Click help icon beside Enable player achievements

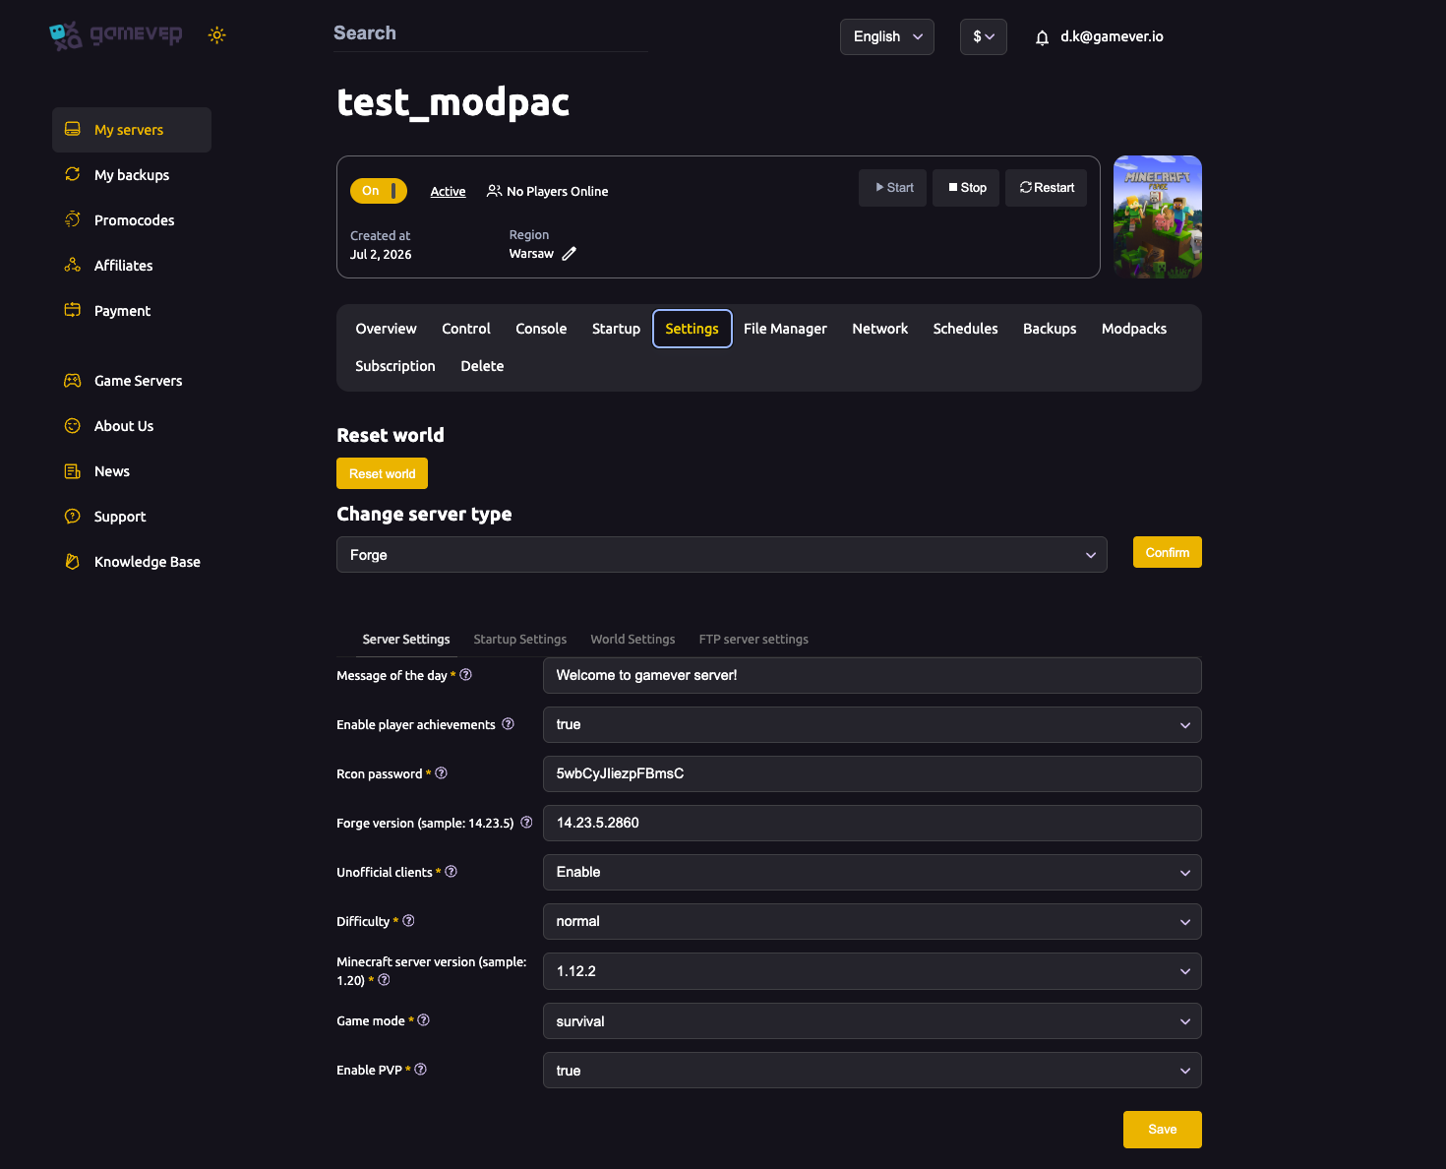pyautogui.click(x=508, y=724)
